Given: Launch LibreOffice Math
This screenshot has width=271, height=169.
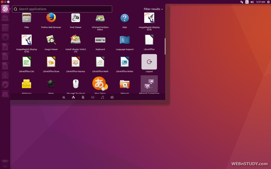Looking at the screenshot, I should pyautogui.click(x=100, y=62).
